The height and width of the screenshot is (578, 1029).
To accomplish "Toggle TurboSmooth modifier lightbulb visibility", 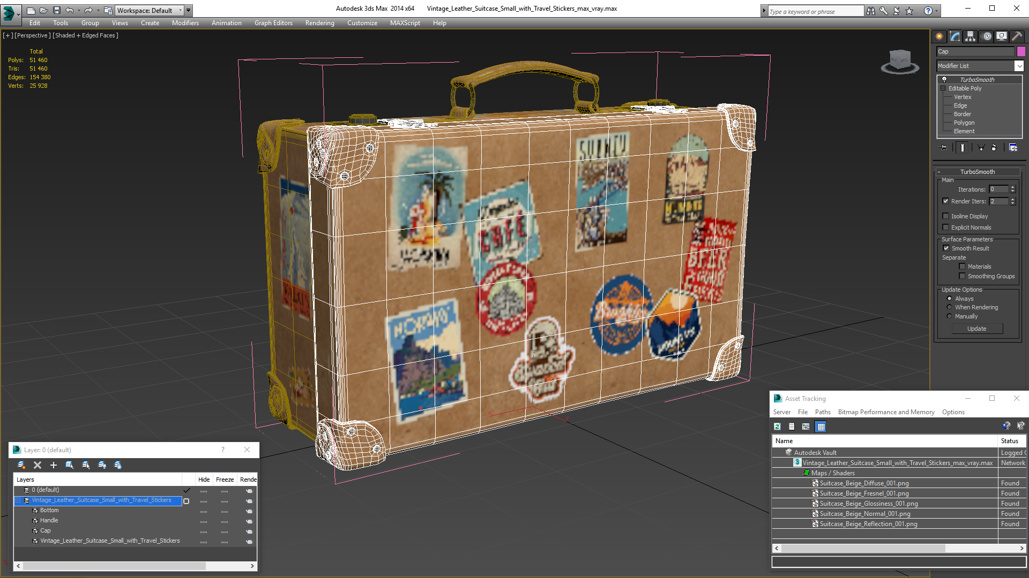I will [944, 79].
